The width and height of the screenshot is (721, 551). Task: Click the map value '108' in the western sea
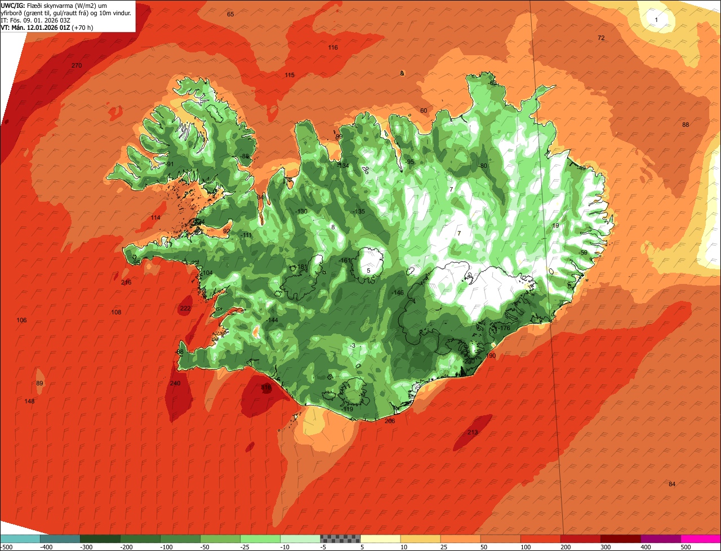pos(116,312)
